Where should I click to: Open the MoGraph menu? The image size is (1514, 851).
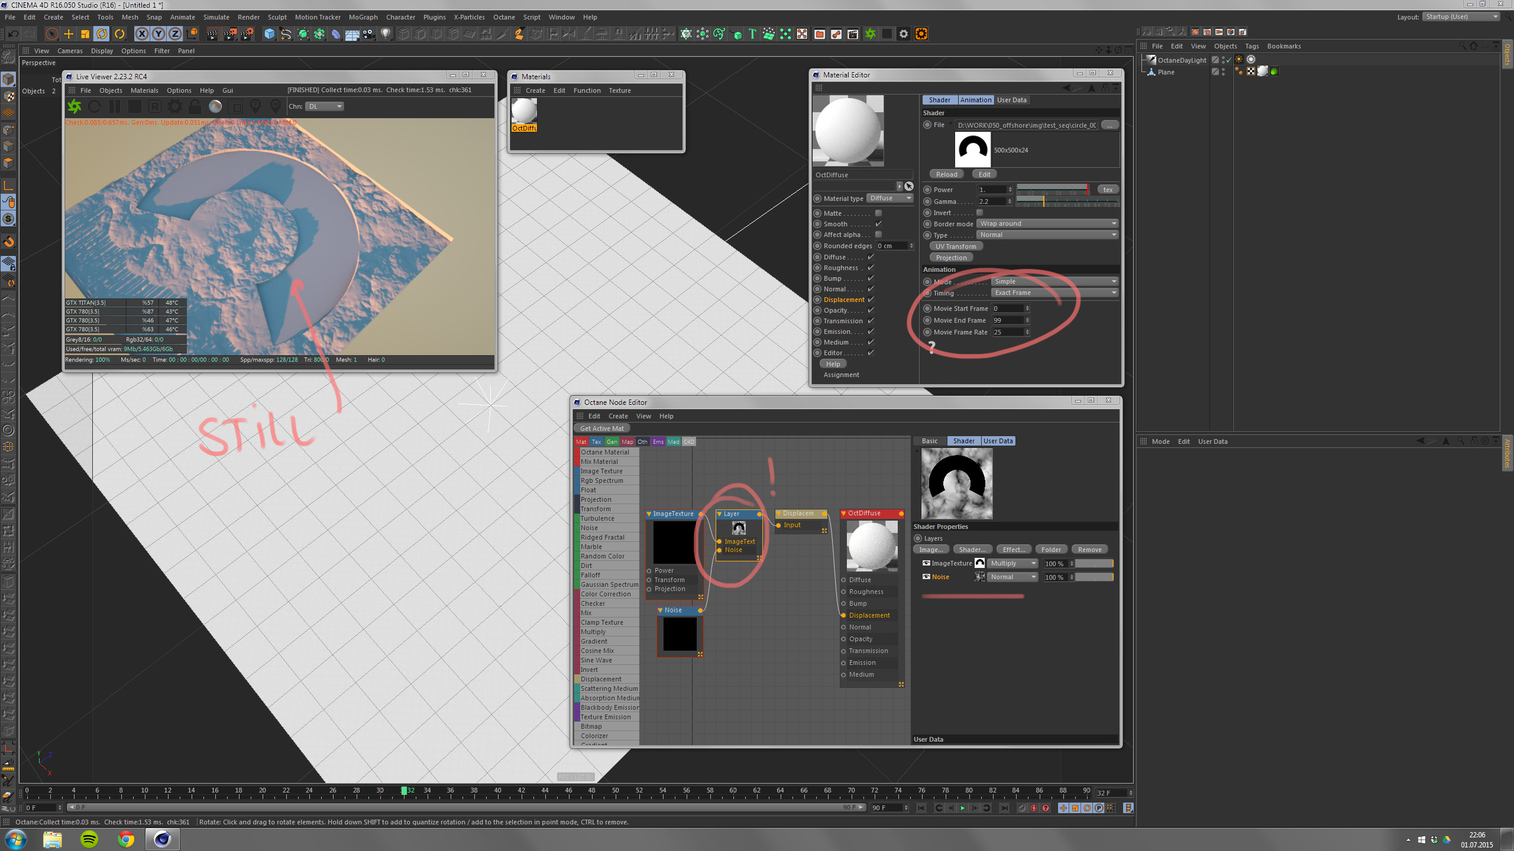tap(363, 17)
